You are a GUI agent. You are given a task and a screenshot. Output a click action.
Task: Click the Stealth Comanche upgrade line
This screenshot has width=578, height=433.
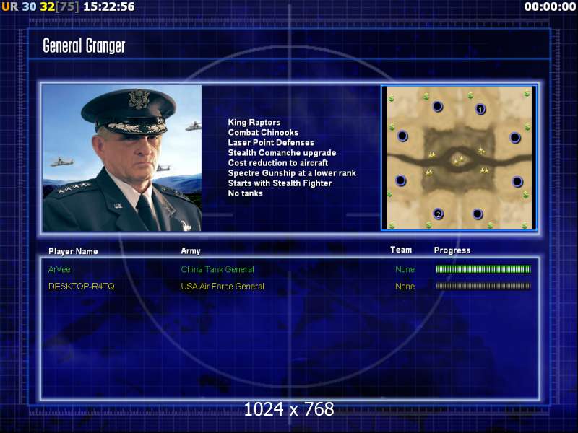click(x=282, y=152)
